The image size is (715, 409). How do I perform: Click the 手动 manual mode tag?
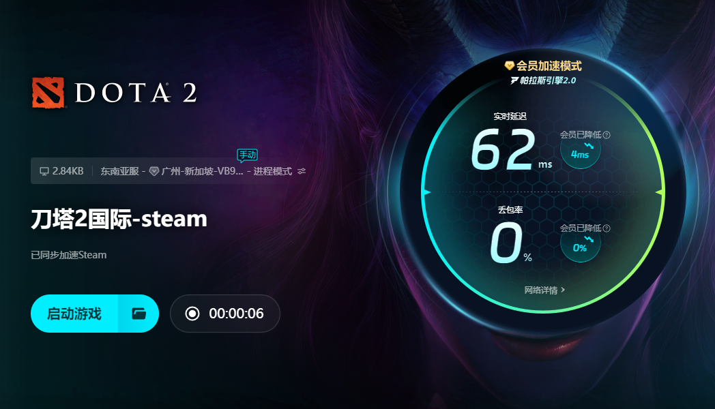click(x=248, y=155)
